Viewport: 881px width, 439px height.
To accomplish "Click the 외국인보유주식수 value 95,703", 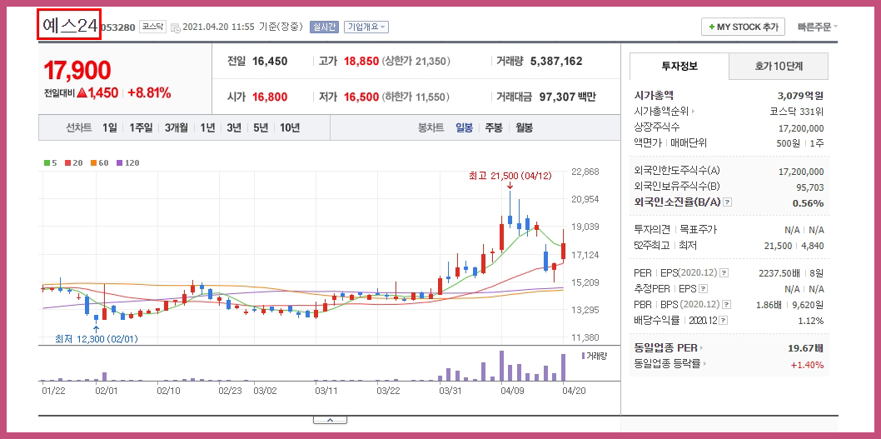I will click(x=809, y=187).
